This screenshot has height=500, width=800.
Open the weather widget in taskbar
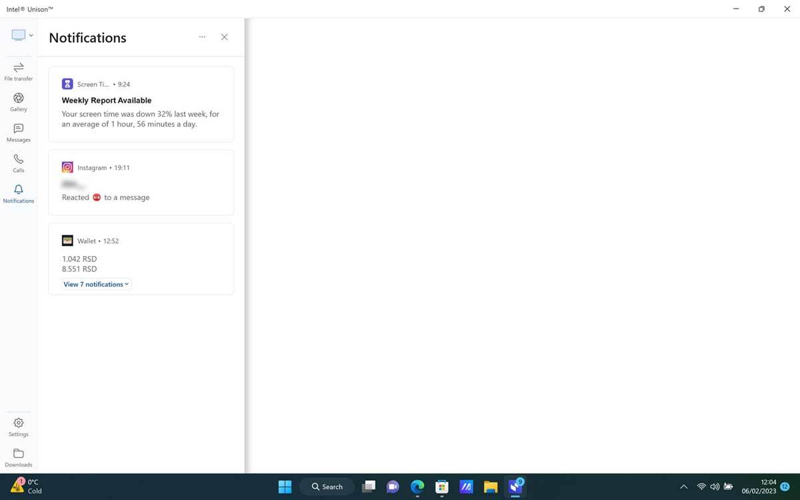27,486
